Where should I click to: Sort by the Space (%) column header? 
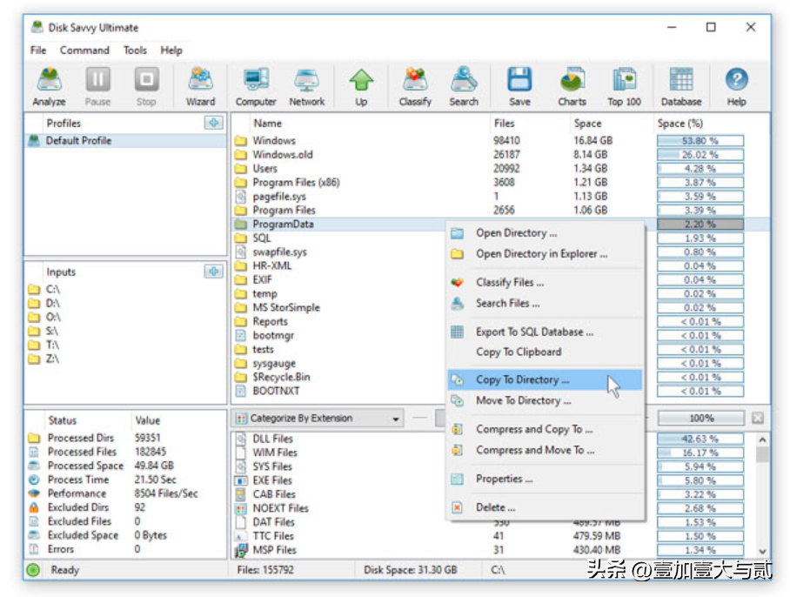680,123
